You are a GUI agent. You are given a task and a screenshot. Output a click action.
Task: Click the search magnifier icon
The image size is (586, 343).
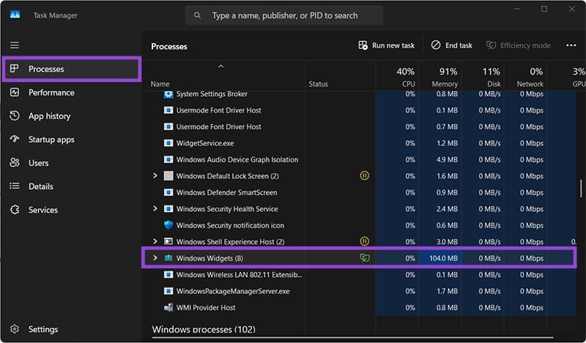[197, 15]
